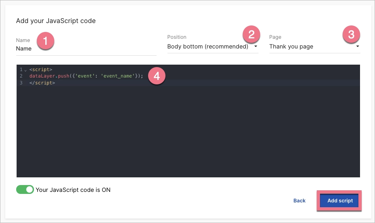Click the Position dropdown caret arrow
Viewport: 375px width, 223px height.
click(256, 46)
